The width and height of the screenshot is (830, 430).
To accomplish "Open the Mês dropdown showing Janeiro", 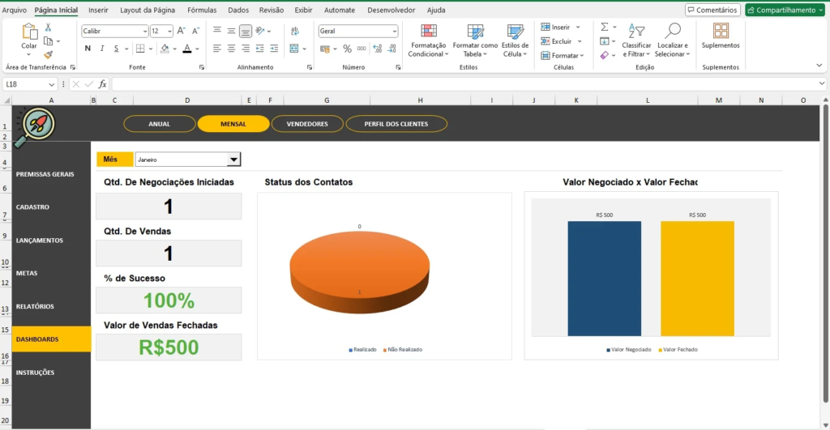I will (x=233, y=160).
